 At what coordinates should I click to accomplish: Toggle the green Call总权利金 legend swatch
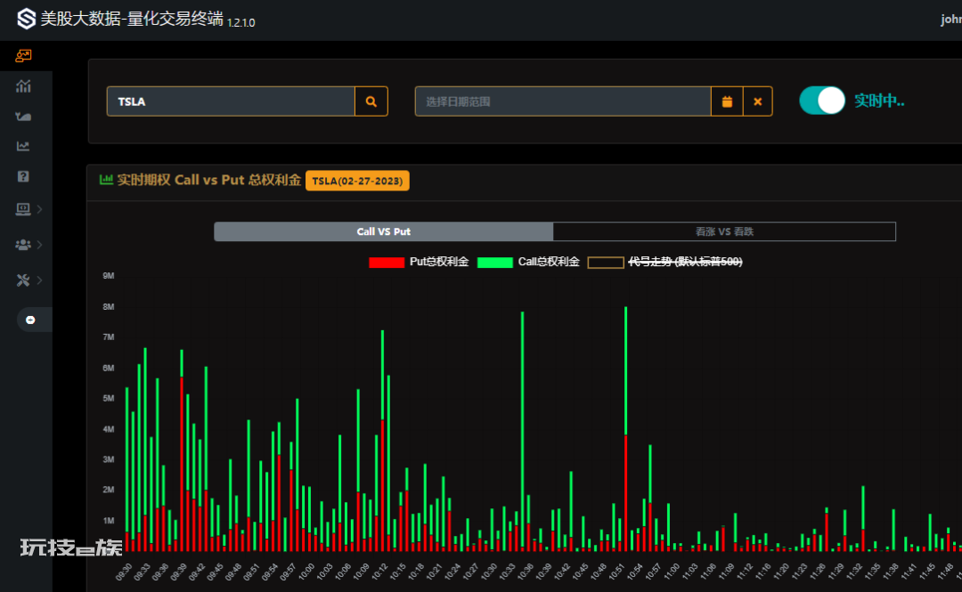(x=494, y=263)
